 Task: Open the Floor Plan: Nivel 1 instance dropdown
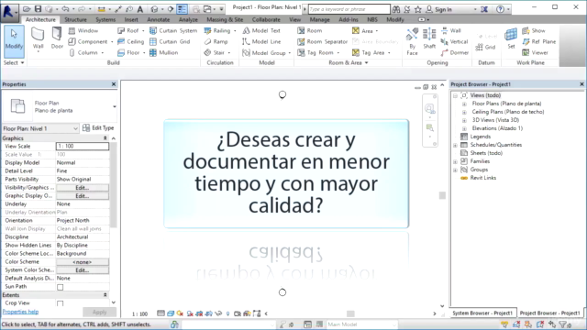[x=40, y=128]
